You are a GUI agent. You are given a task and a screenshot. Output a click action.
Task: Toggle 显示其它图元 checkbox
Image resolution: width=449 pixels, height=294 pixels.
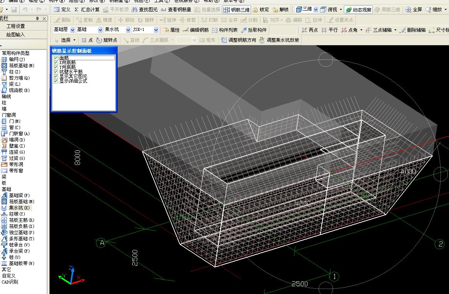pyautogui.click(x=56, y=76)
